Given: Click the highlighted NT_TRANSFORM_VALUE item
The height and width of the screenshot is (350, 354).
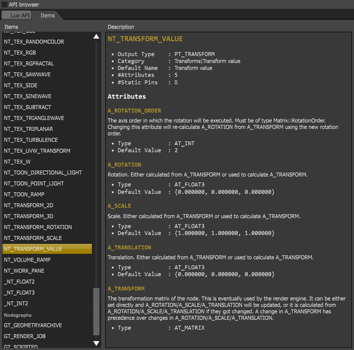Looking at the screenshot, I should tap(33, 249).
